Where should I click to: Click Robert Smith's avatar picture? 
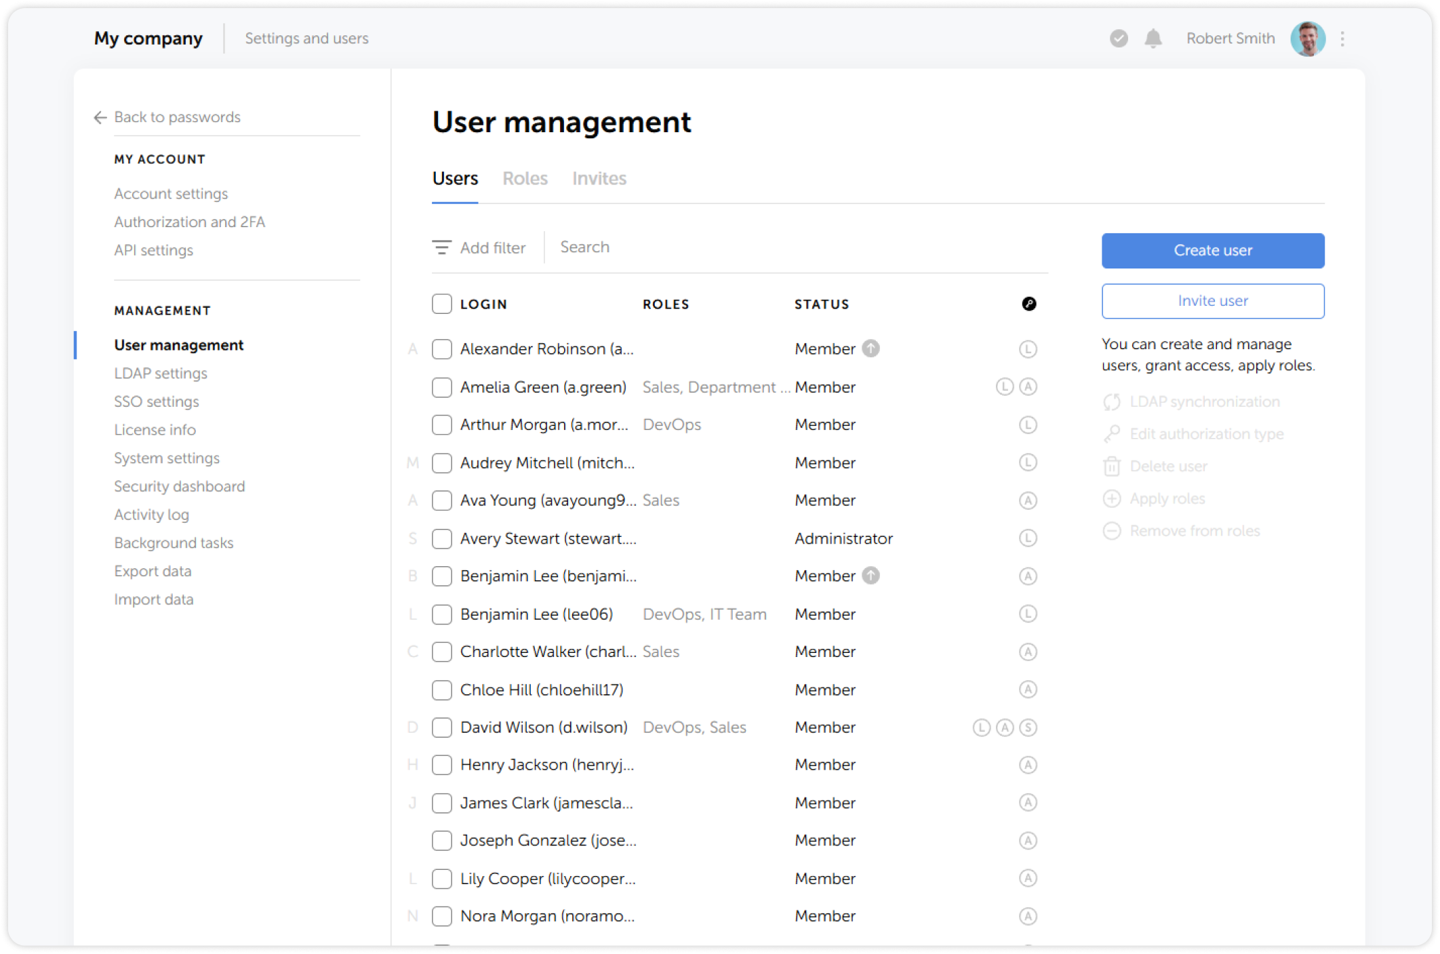[x=1307, y=39]
